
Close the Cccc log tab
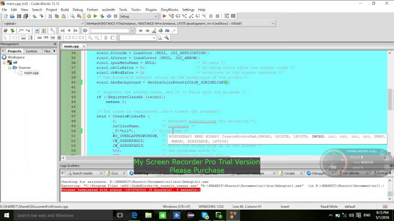coord(124,173)
